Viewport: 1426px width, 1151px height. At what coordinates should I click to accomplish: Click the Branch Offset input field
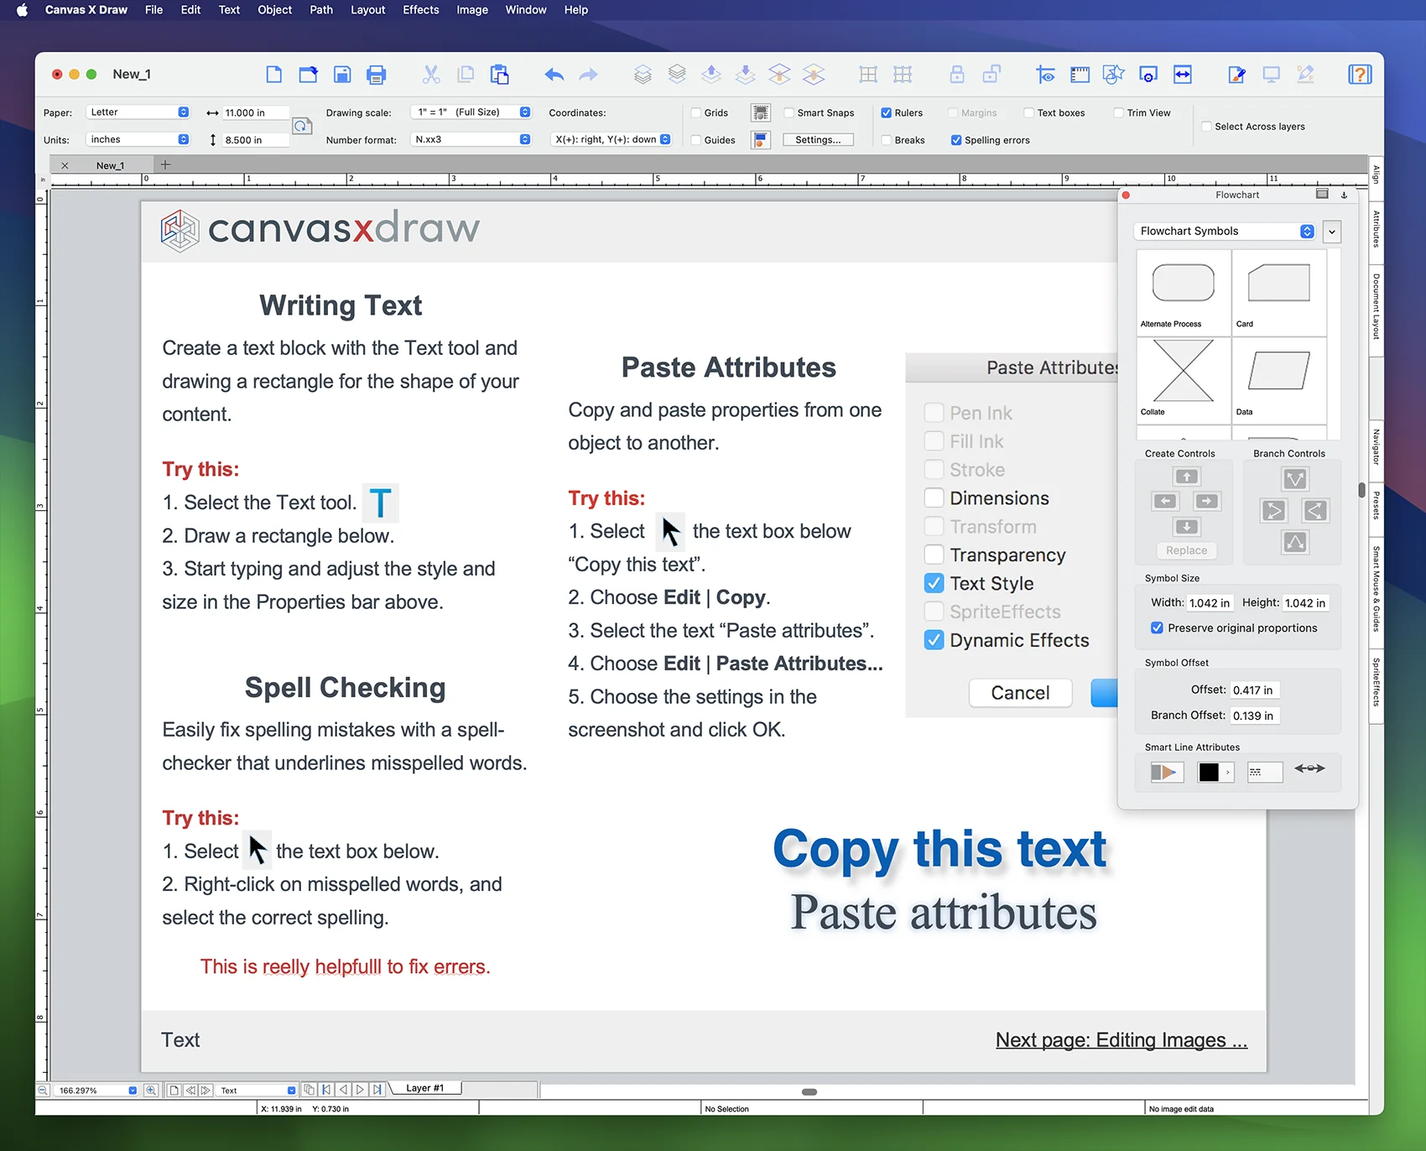(x=1255, y=716)
